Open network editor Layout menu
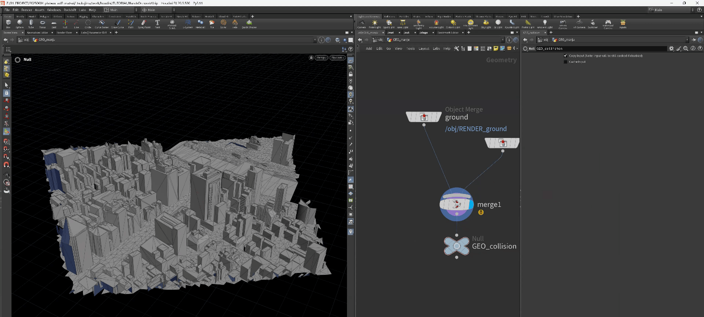The image size is (704, 317). [x=424, y=48]
